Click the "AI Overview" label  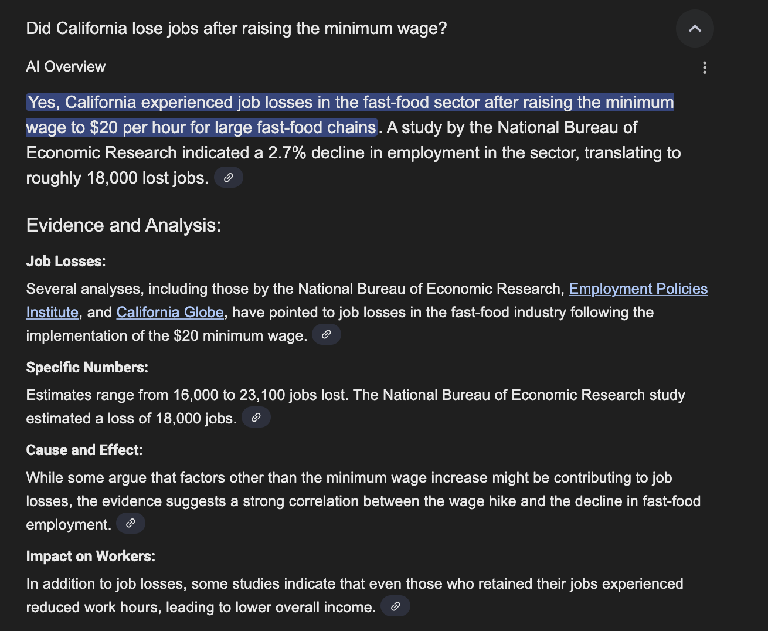[x=66, y=67]
